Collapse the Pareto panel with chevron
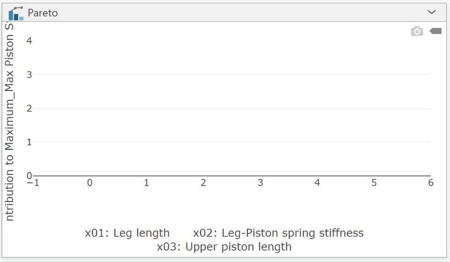 pyautogui.click(x=432, y=12)
